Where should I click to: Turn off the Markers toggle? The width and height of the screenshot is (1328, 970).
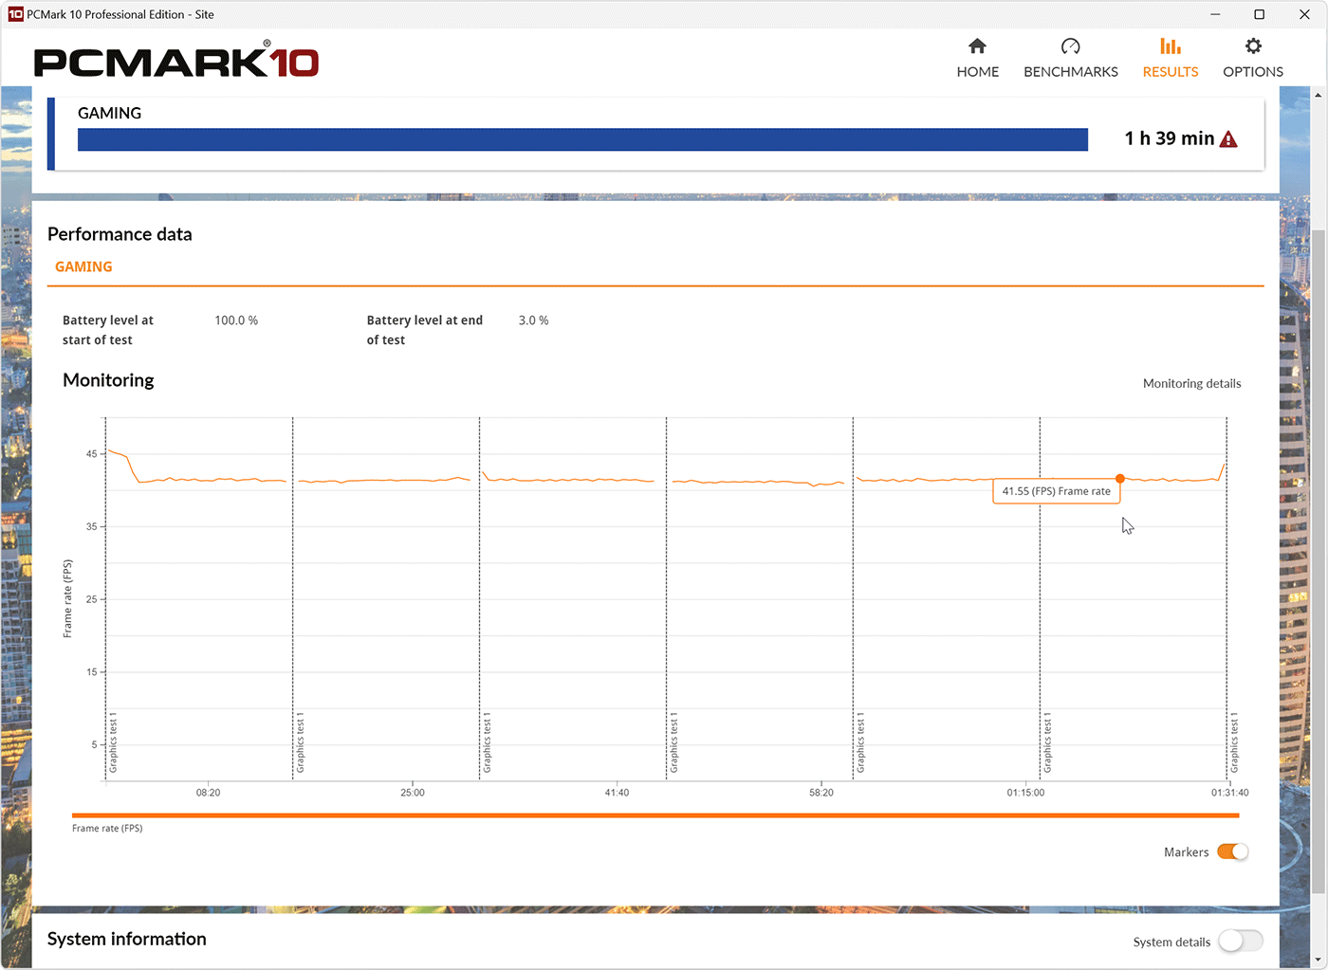[x=1233, y=851]
